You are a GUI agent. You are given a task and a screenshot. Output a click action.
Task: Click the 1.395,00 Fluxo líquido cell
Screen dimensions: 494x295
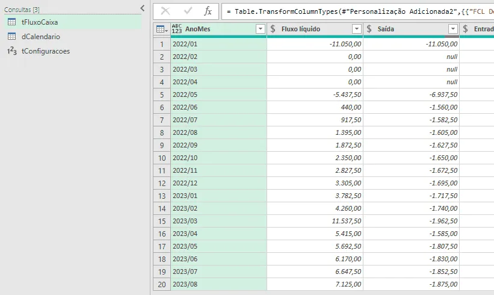[x=315, y=132]
